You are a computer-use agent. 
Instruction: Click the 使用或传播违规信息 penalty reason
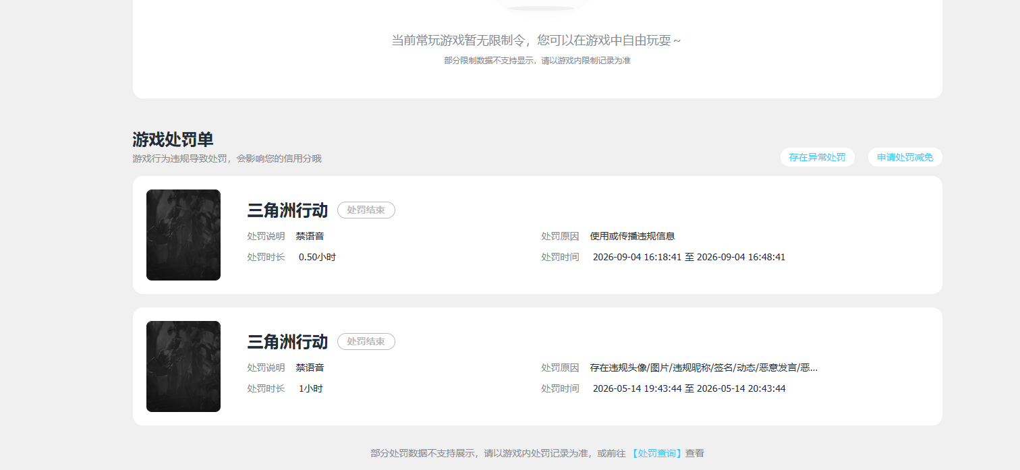tap(633, 236)
